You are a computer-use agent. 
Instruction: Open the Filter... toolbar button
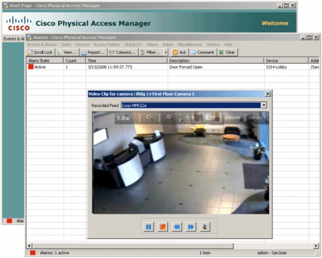tap(150, 52)
